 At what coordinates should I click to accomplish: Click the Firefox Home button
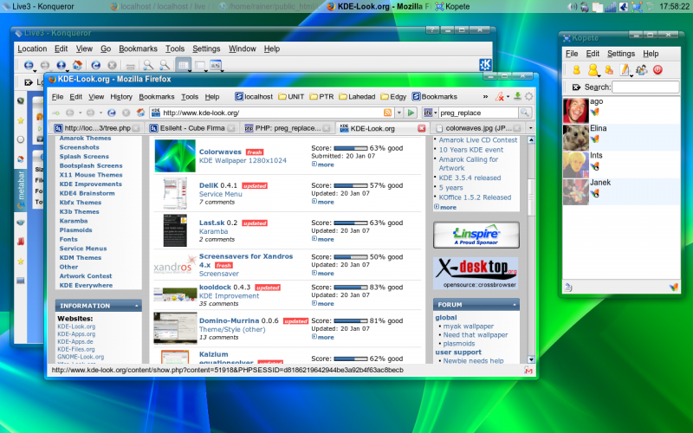coord(140,113)
